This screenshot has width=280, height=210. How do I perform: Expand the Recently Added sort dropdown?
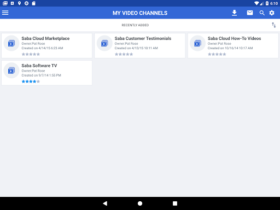(x=135, y=25)
